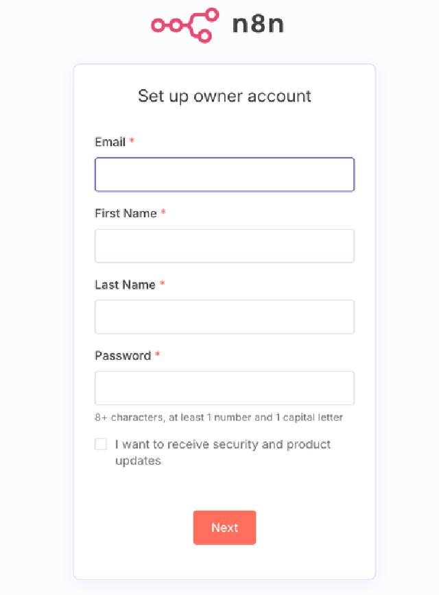439x595 pixels.
Task: Click the Email field label
Action: click(x=110, y=142)
